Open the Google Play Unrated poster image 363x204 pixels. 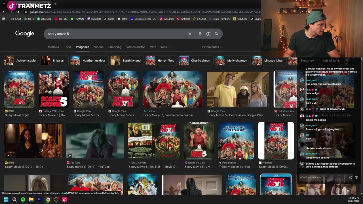pyautogui.click(x=88, y=90)
